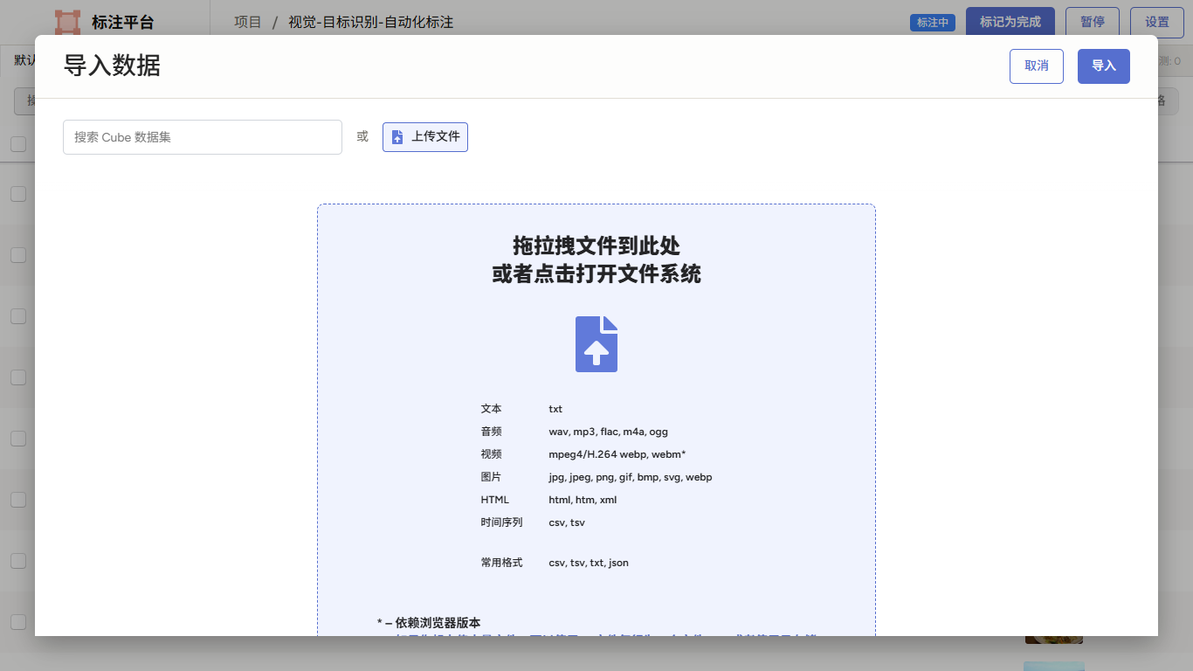This screenshot has width=1193, height=671.
Task: Click the html, htm, xml formats text
Action: (583, 500)
